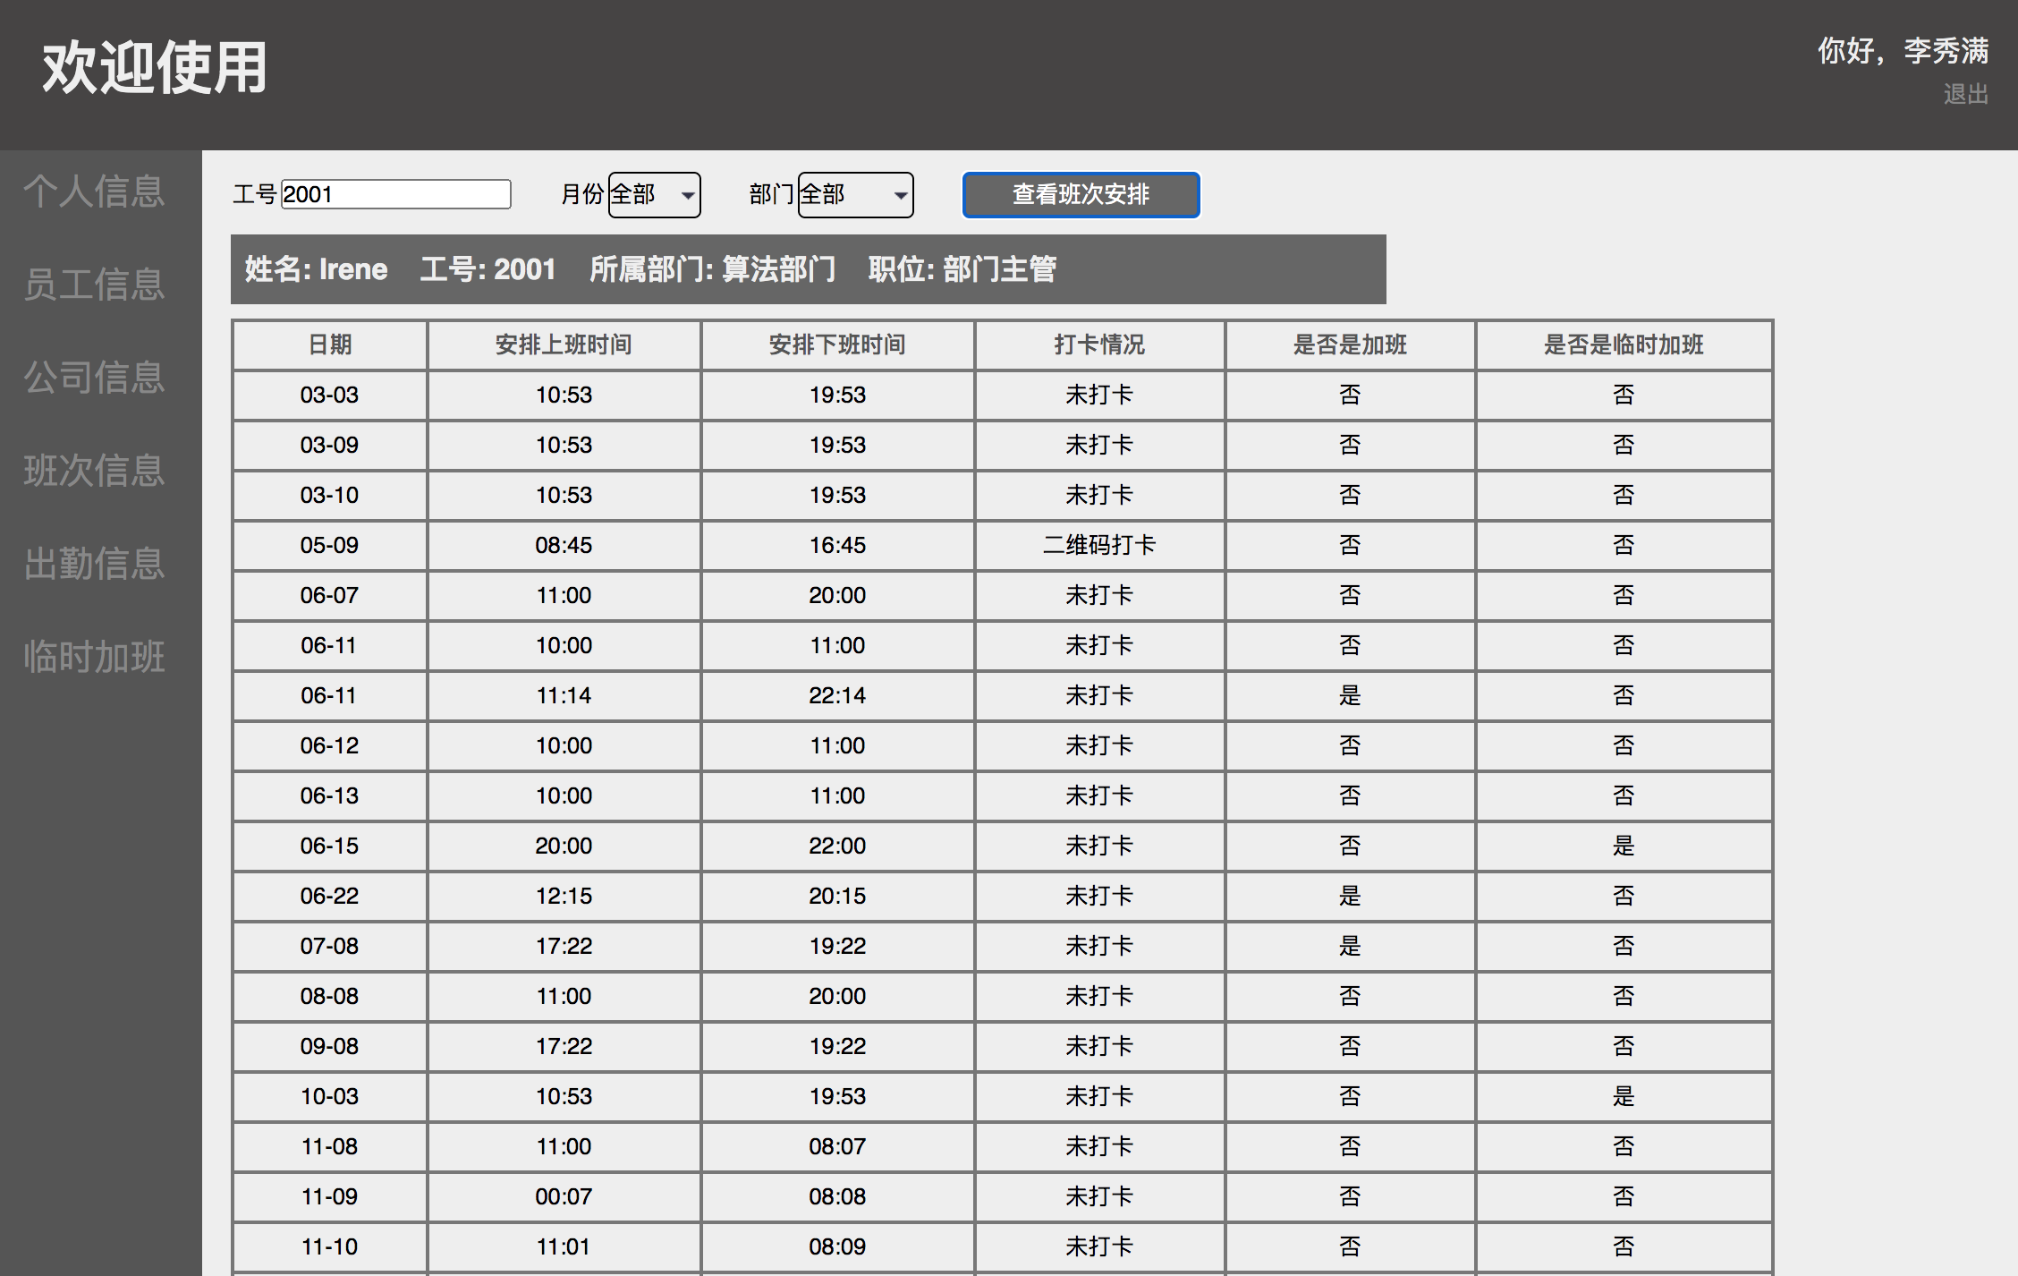Select the 二维码打卡 cell in the 05-09 row
The height and width of the screenshot is (1276, 2018).
pyautogui.click(x=1098, y=545)
